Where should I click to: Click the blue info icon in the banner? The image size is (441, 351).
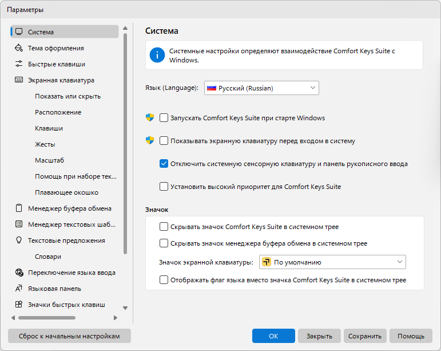(157, 55)
